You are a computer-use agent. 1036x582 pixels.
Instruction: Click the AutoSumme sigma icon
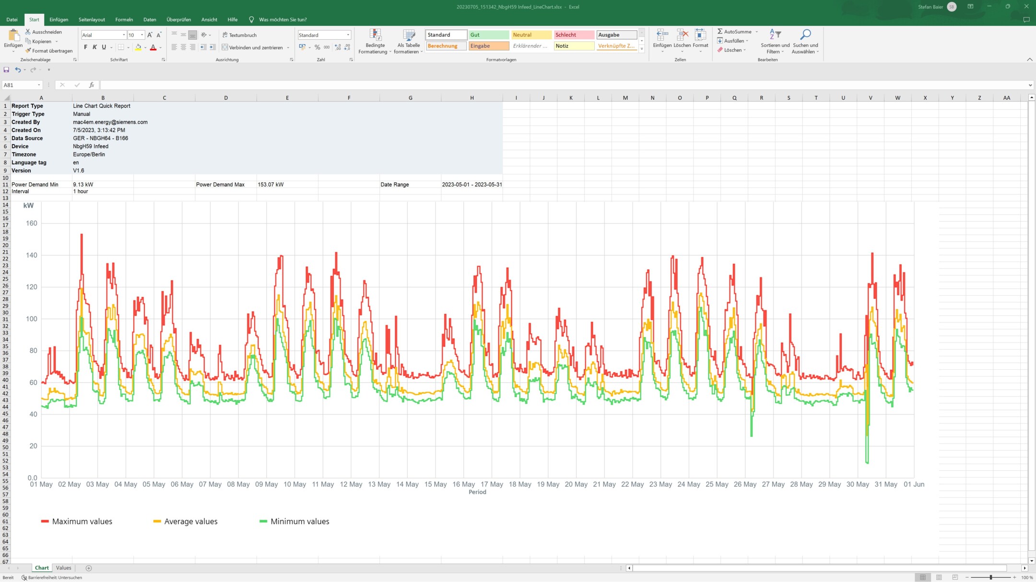click(720, 32)
